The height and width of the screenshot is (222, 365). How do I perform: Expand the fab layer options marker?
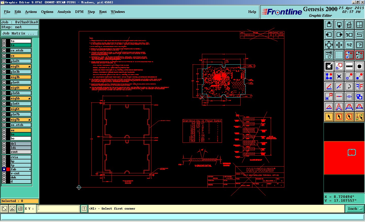click(x=30, y=169)
